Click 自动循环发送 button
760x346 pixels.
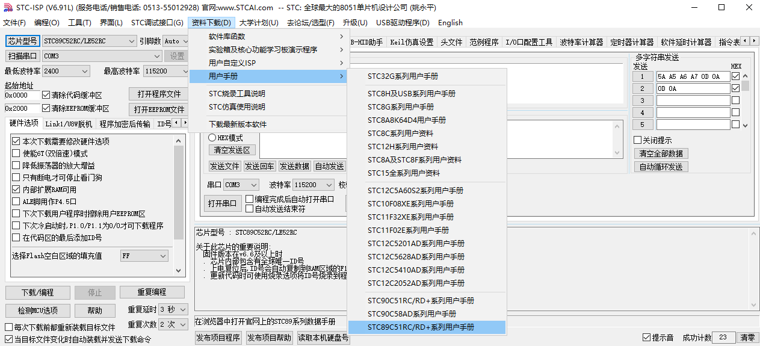[x=661, y=167]
